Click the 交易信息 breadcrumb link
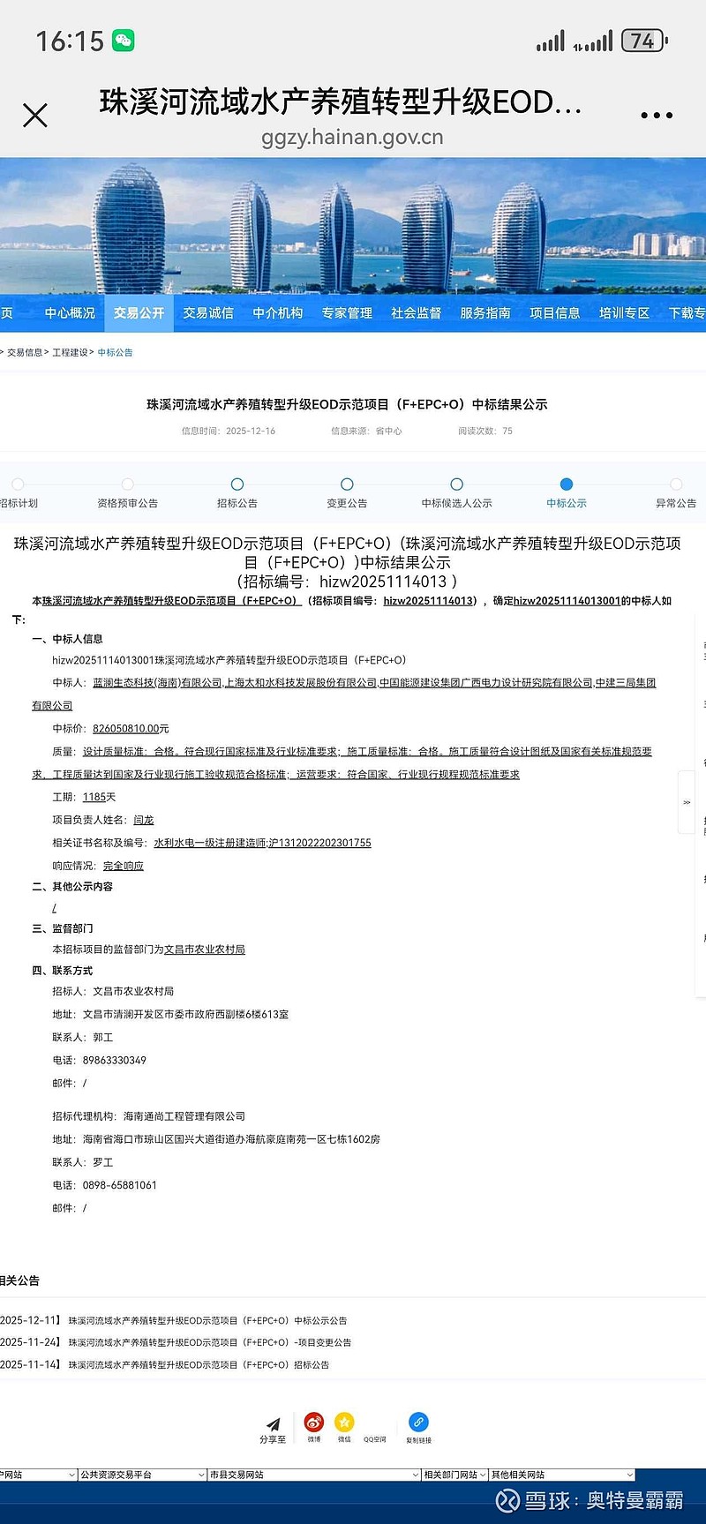 tap(25, 352)
